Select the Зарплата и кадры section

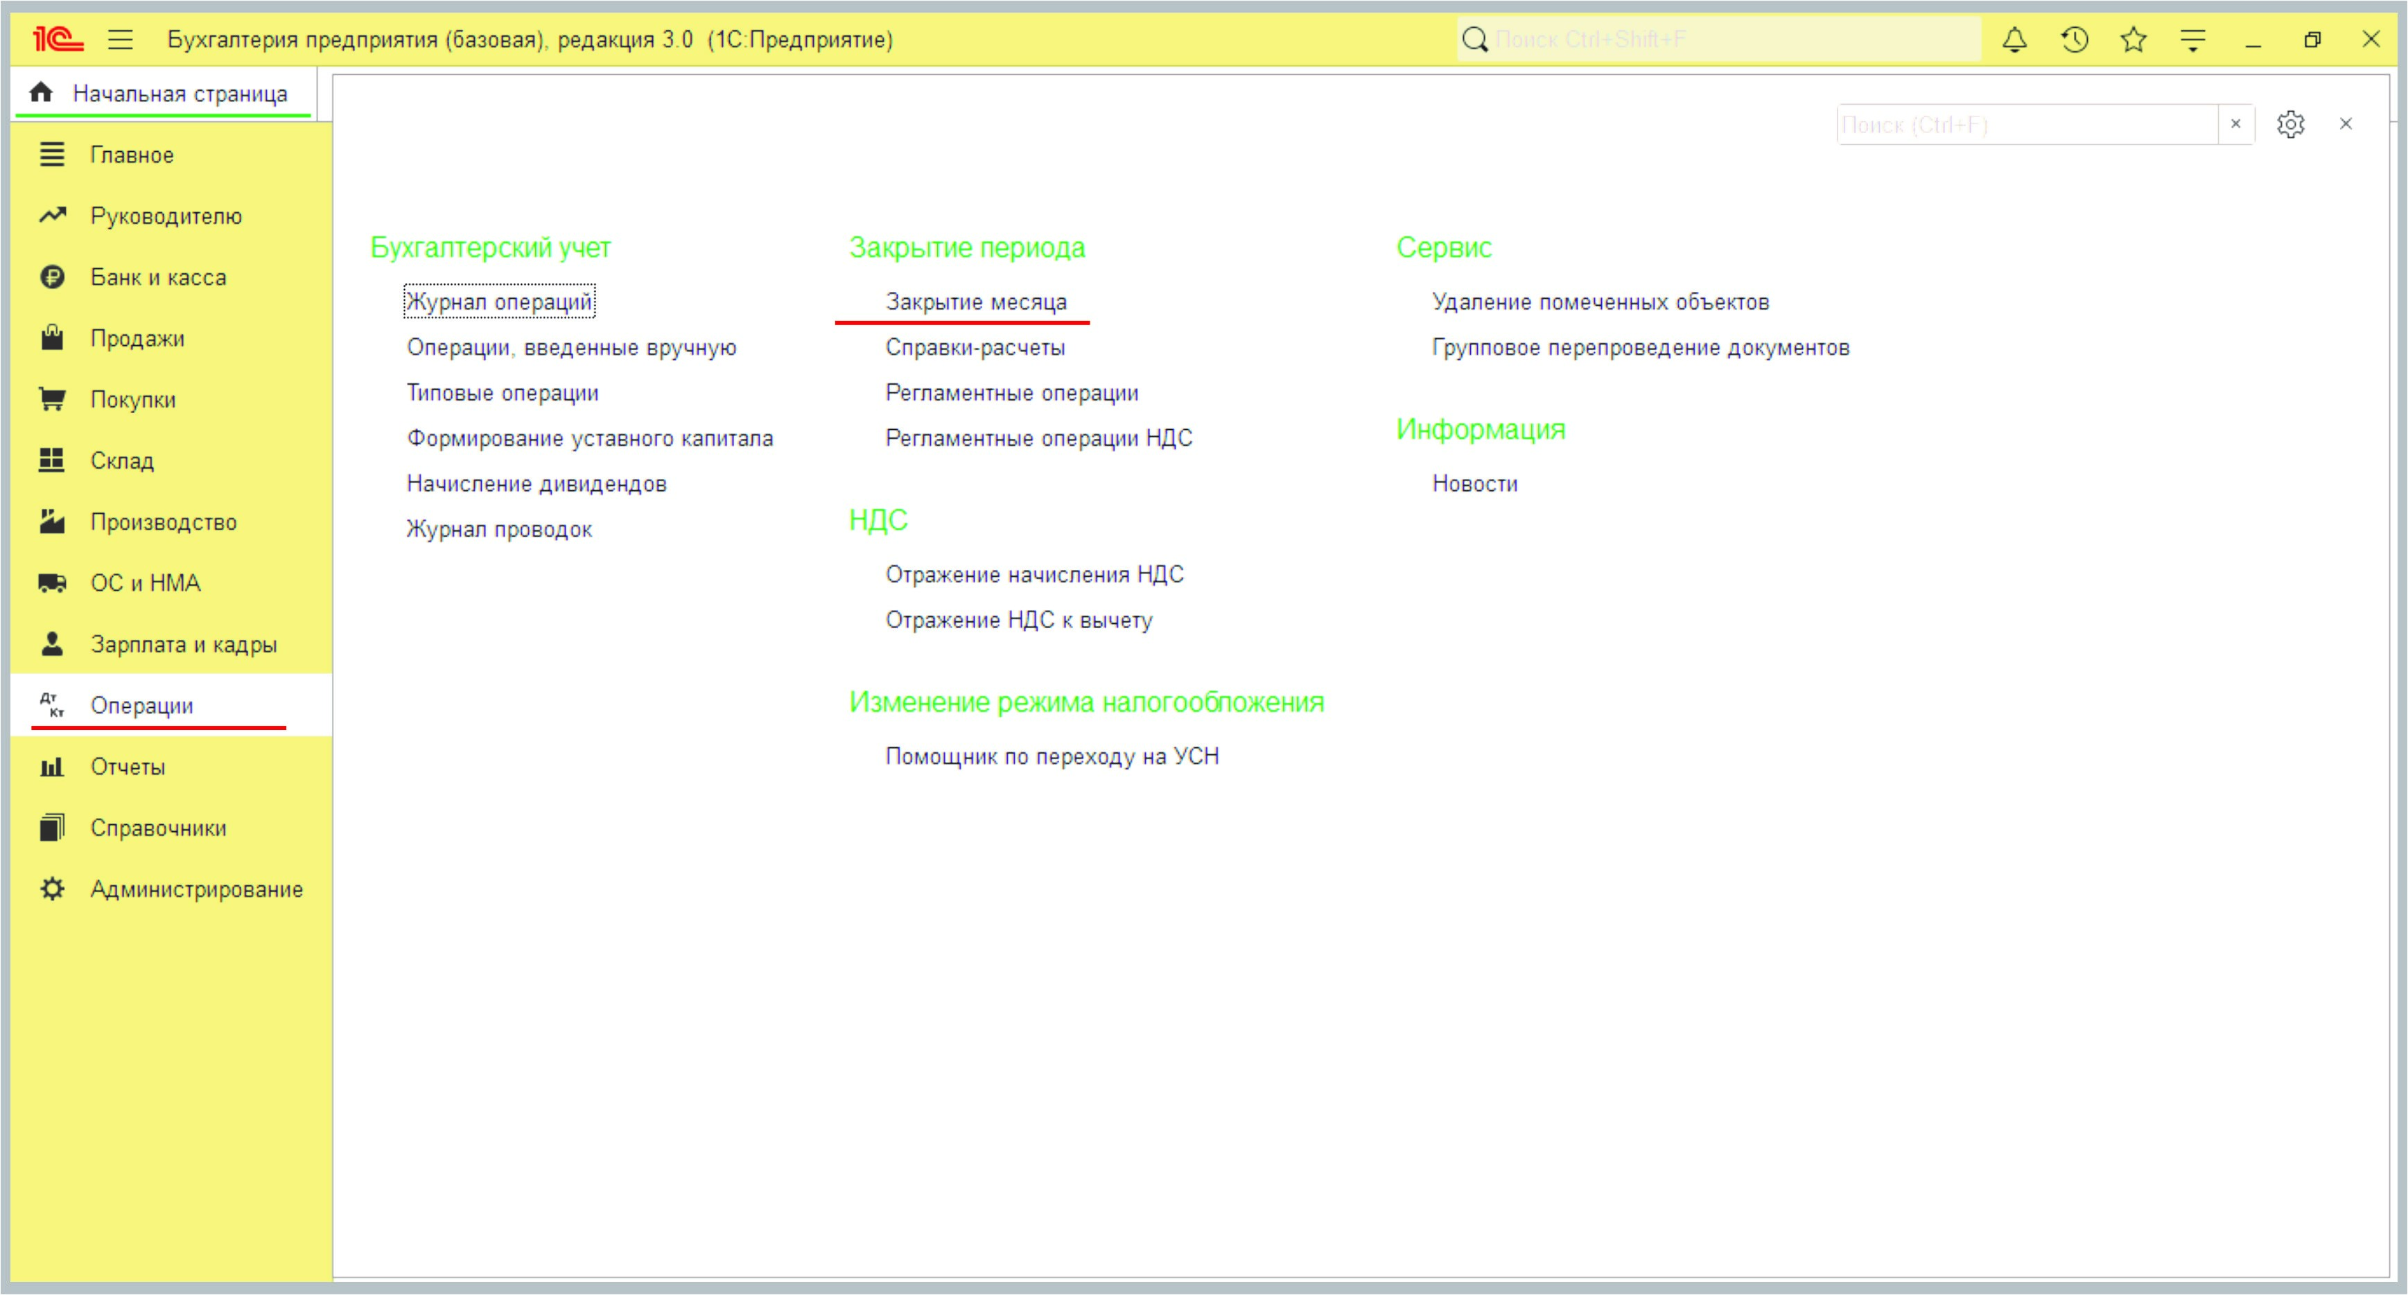coord(183,644)
